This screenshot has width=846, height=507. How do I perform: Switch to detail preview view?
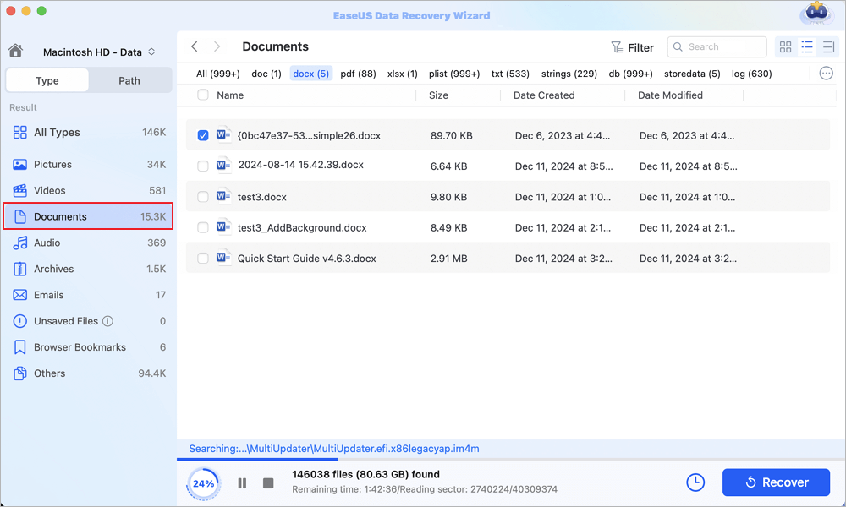[x=827, y=47]
